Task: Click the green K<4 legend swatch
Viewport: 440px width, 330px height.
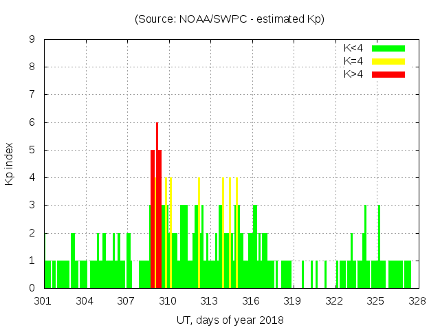Action: [388, 48]
